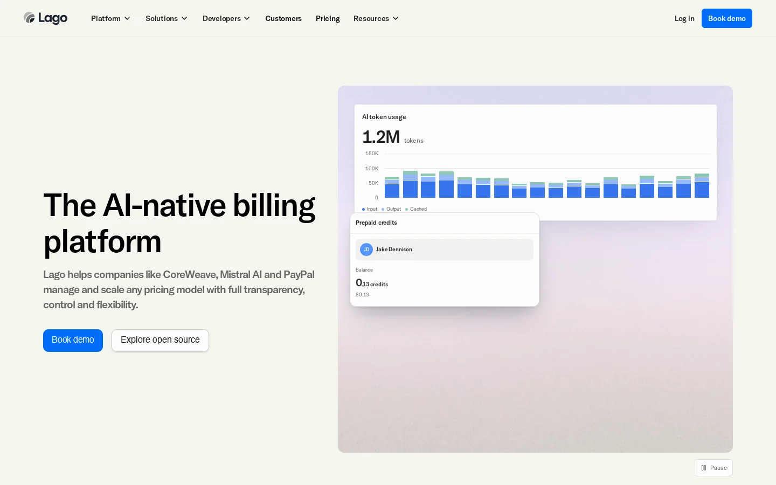Click the Book demo button below the headline
776x485 pixels.
point(73,340)
